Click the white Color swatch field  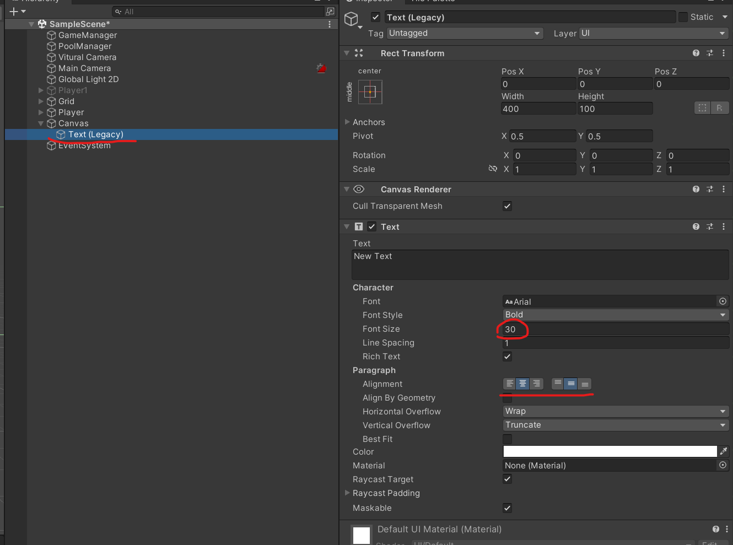coord(610,451)
